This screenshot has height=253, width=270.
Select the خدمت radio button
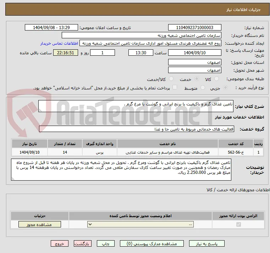197,79
